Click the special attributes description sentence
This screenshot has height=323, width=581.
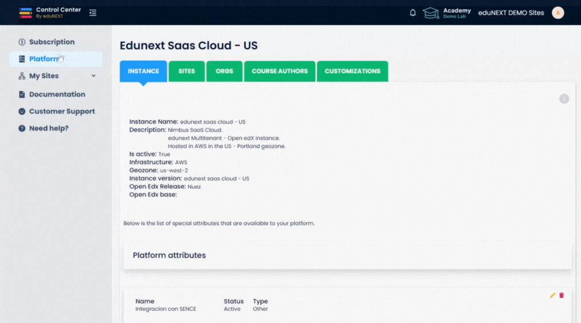219,223
